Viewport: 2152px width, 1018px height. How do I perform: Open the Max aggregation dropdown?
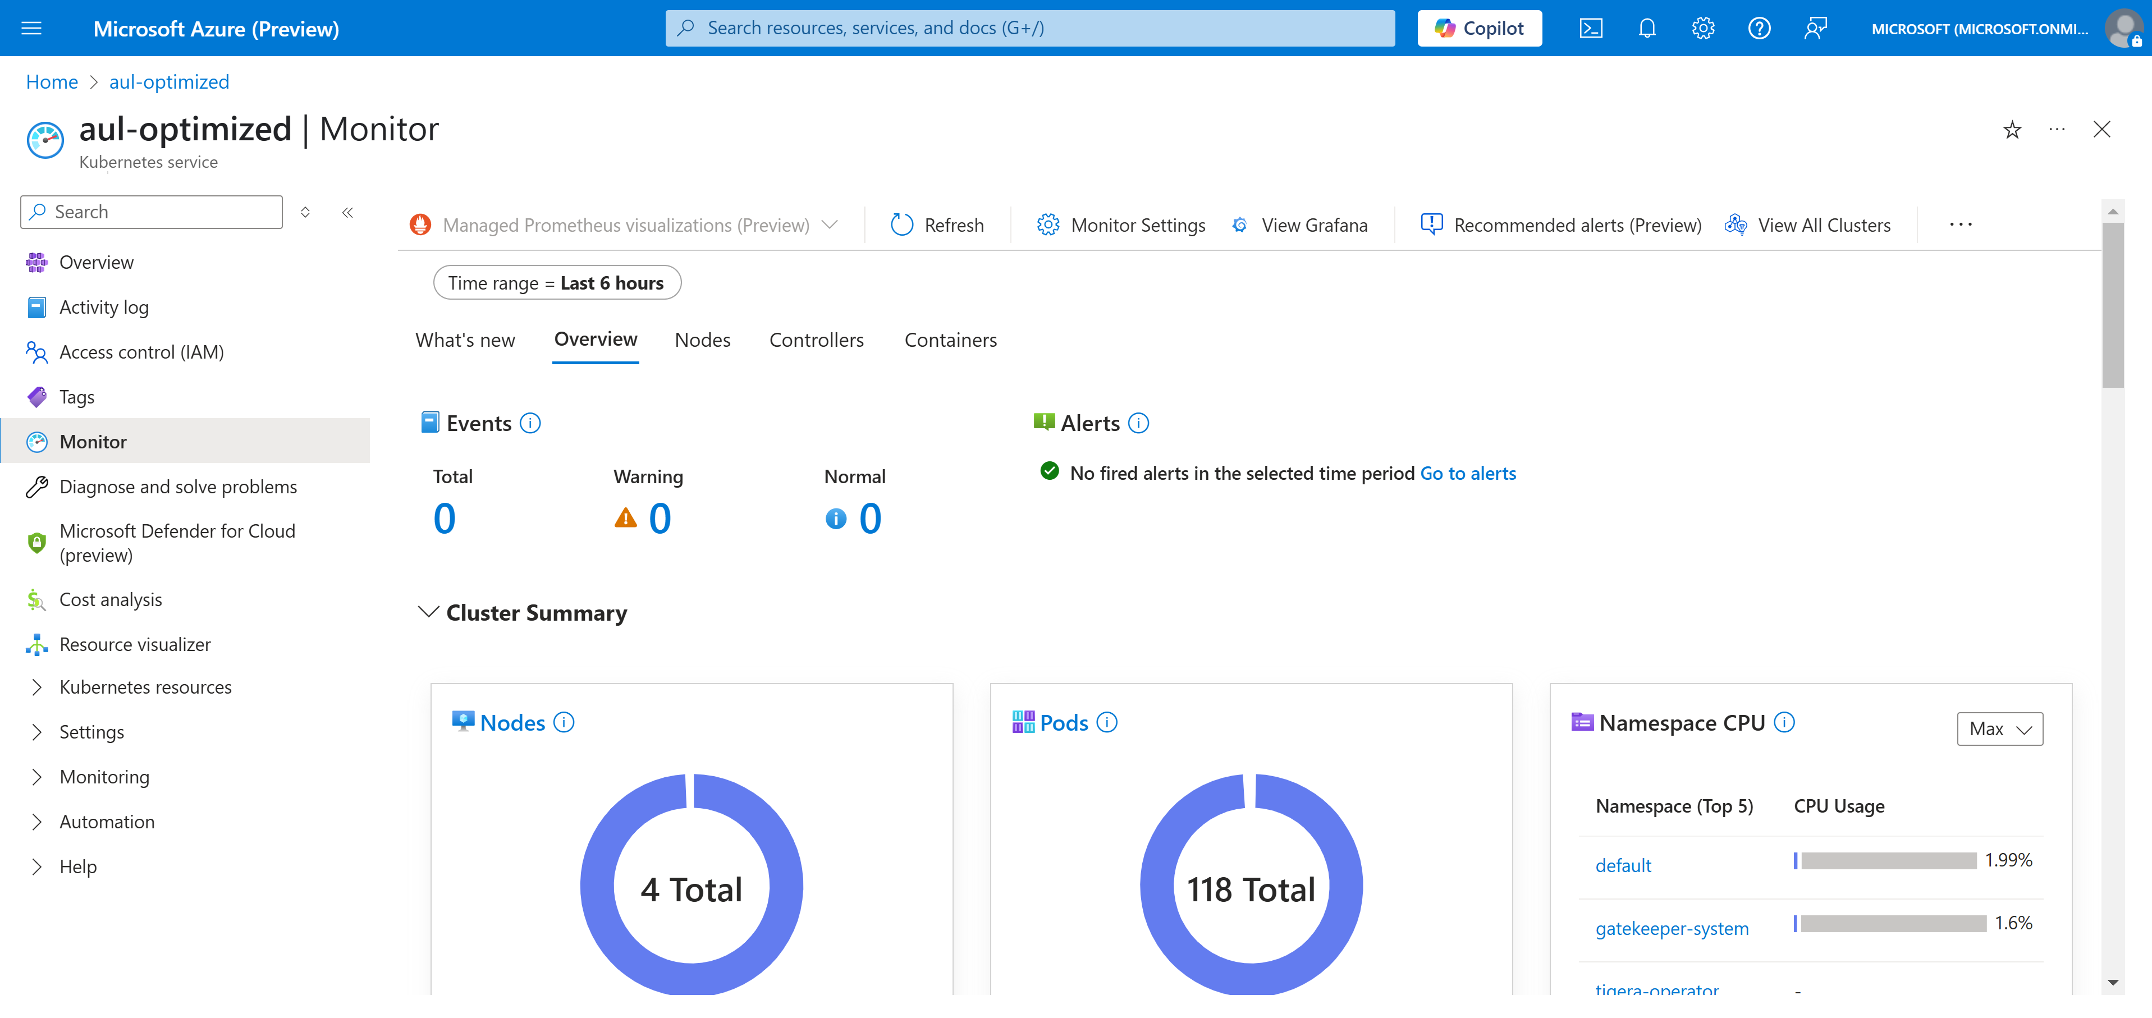(1999, 729)
